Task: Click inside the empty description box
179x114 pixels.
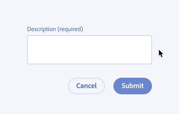Action: point(89,50)
